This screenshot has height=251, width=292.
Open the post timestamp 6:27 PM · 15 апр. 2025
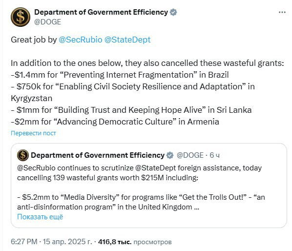(x=51, y=242)
